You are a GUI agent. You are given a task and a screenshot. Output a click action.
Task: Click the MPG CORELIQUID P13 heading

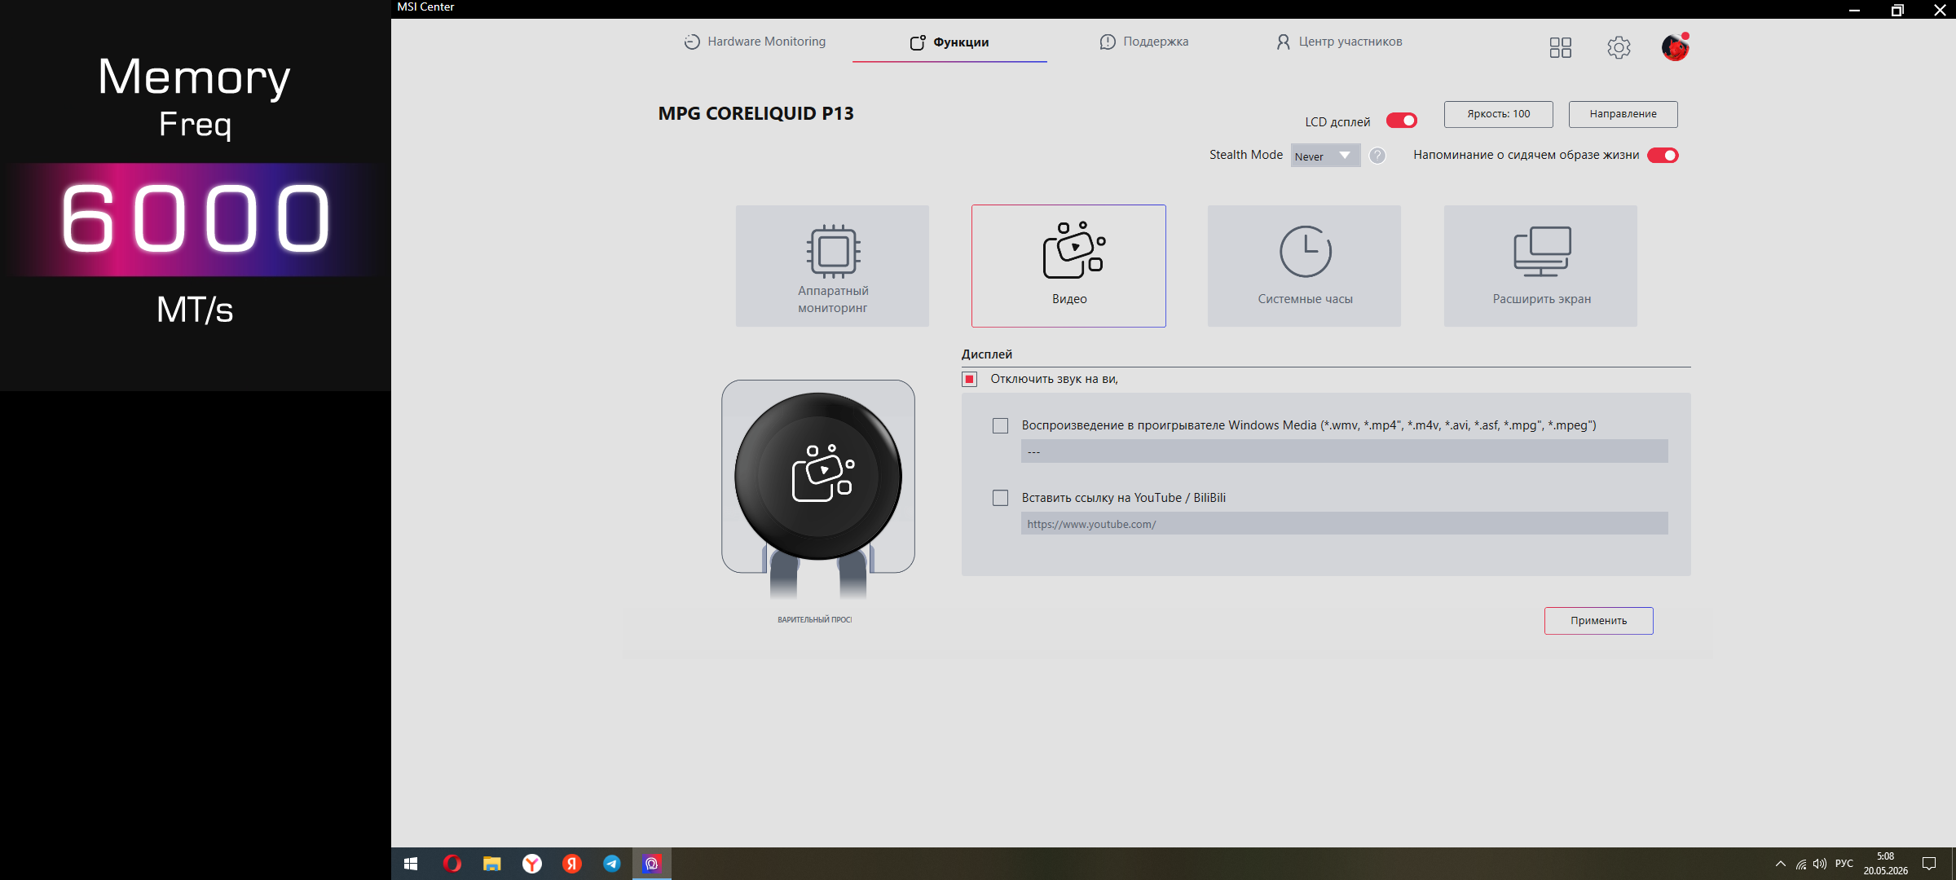point(756,113)
